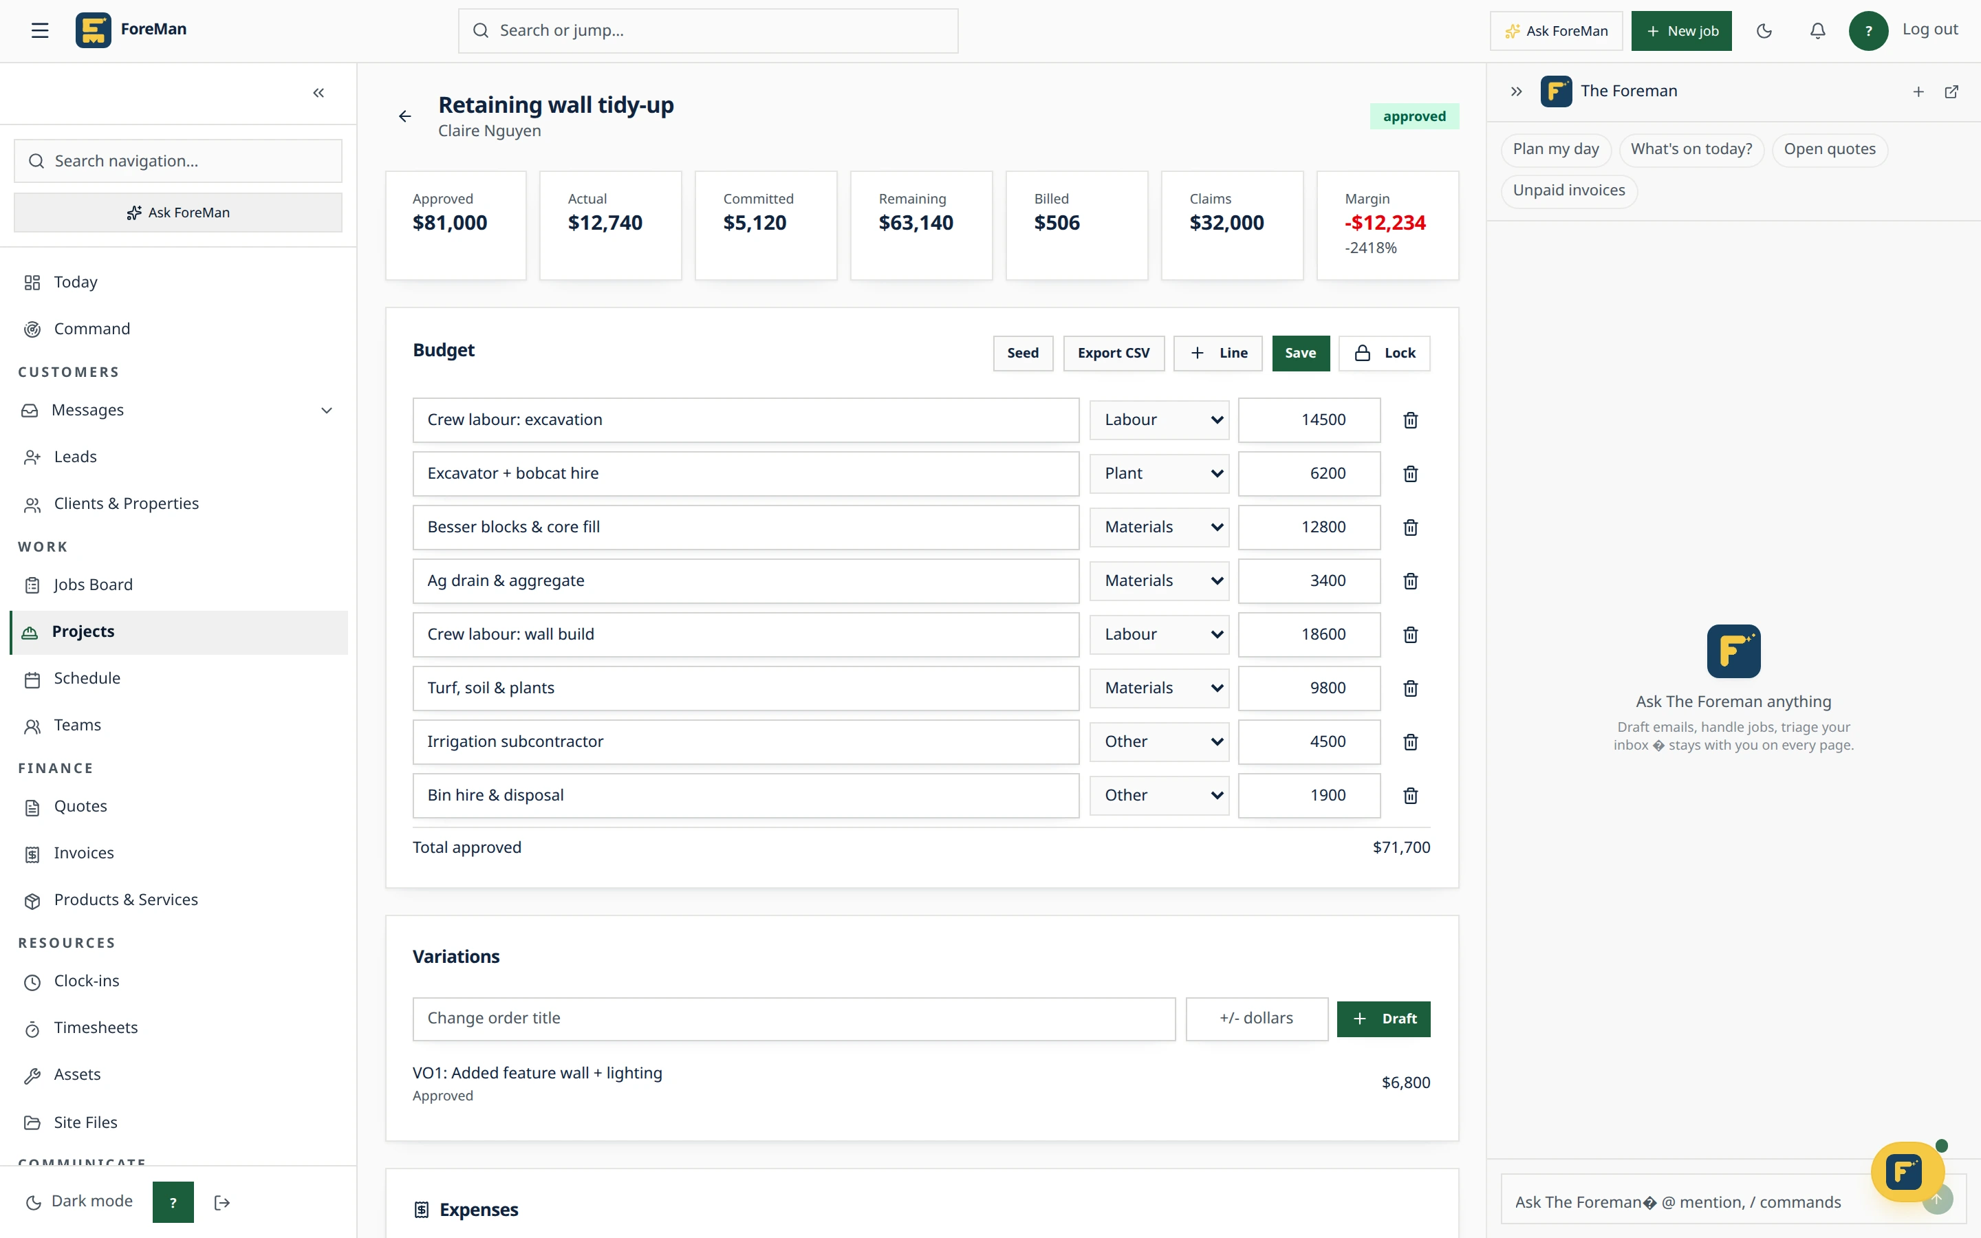
Task: Open category dropdown for Crew labour: wall build
Action: [1159, 635]
